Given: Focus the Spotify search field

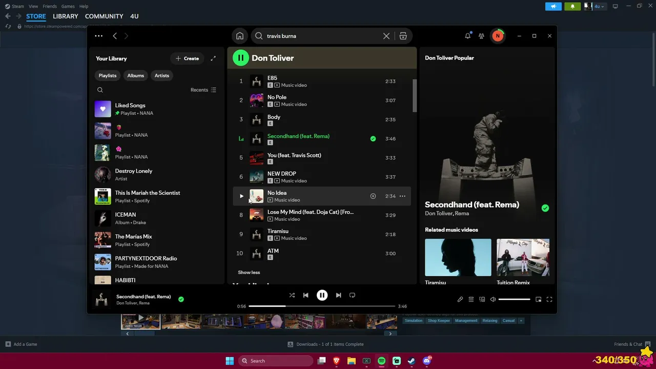Looking at the screenshot, I should click(322, 36).
